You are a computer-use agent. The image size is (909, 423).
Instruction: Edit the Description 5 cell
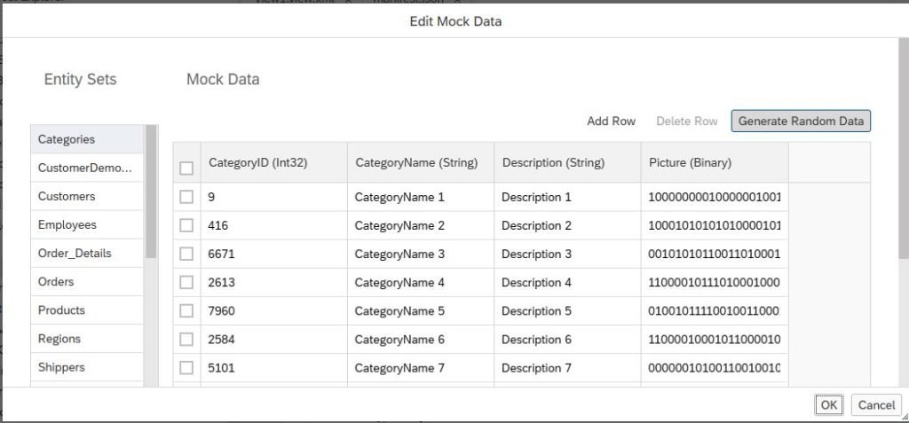[x=567, y=310]
